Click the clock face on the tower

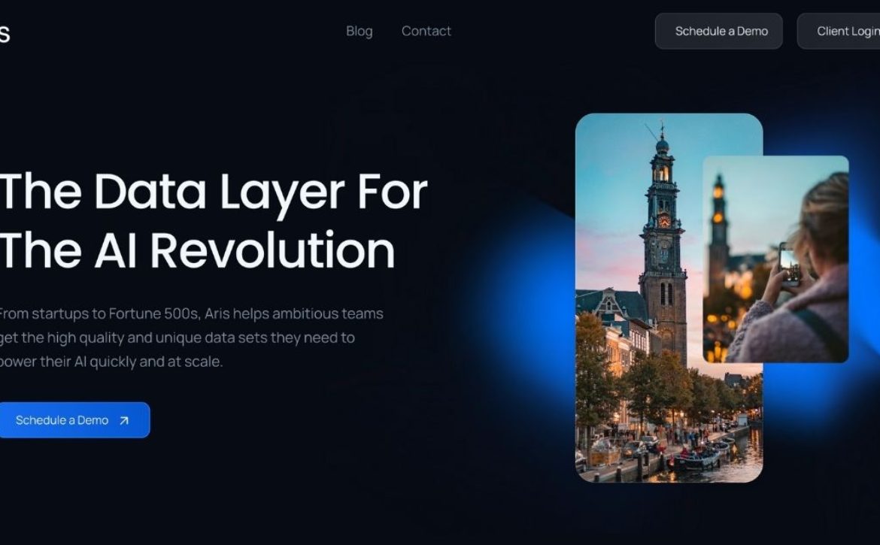coord(664,221)
